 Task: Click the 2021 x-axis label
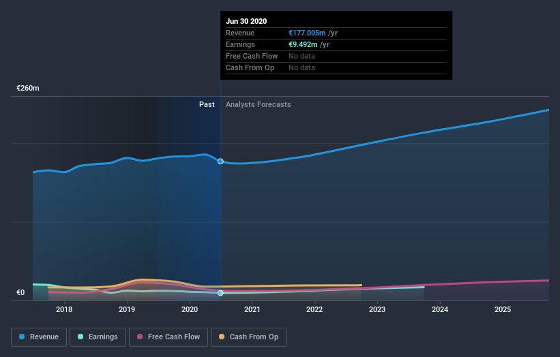(x=252, y=309)
